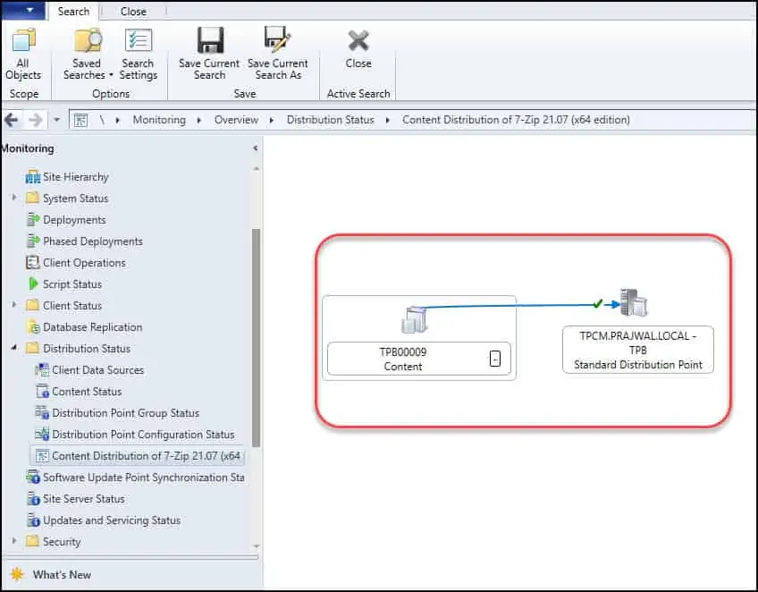Open Search Settings
Viewport: 758px width, 592px height.
139,55
